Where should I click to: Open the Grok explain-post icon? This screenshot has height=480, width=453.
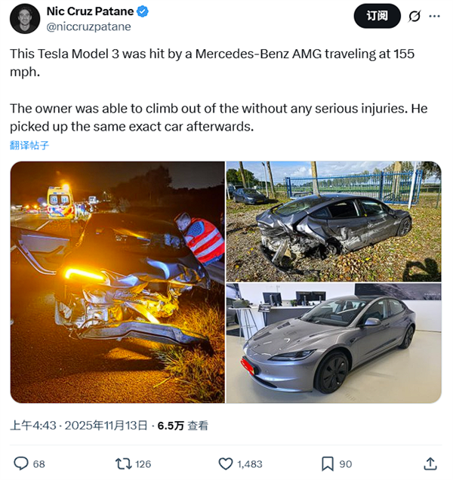414,16
